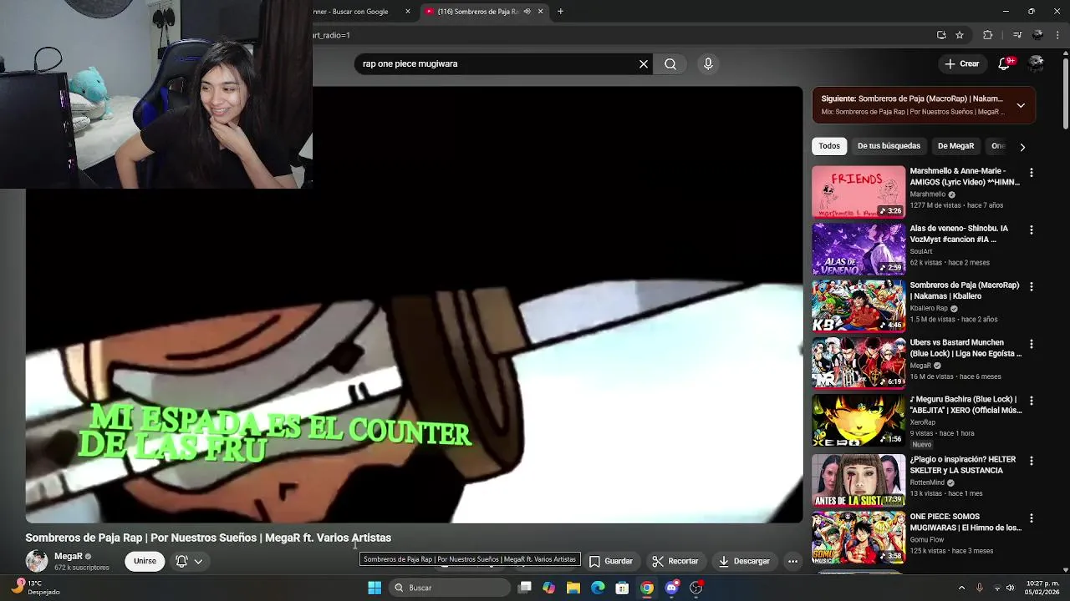Select the Todos filter chip
Viewport: 1070px width, 601px height.
(829, 146)
